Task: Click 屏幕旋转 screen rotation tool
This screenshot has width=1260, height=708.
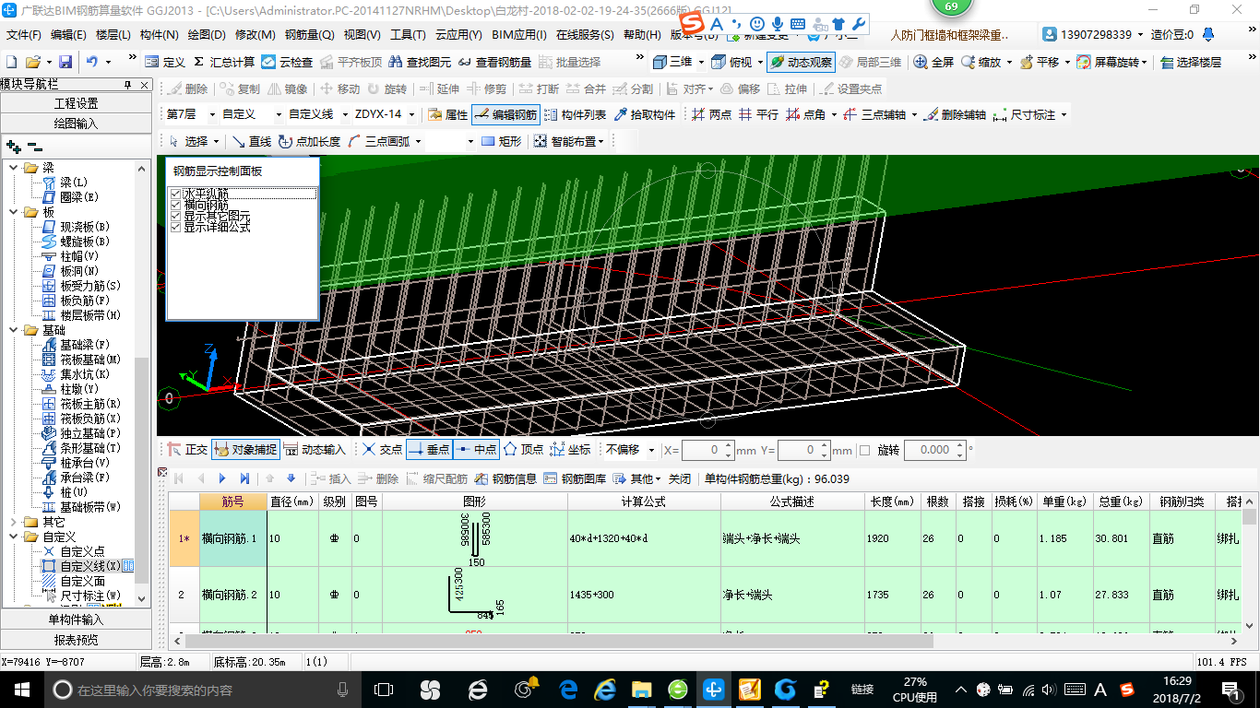Action: [1110, 62]
